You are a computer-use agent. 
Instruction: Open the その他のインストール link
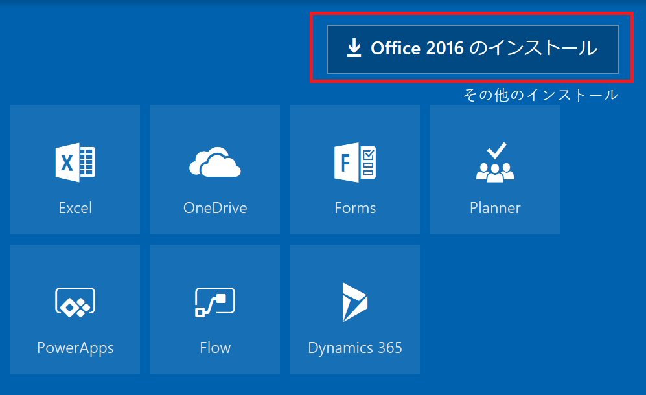coord(540,95)
